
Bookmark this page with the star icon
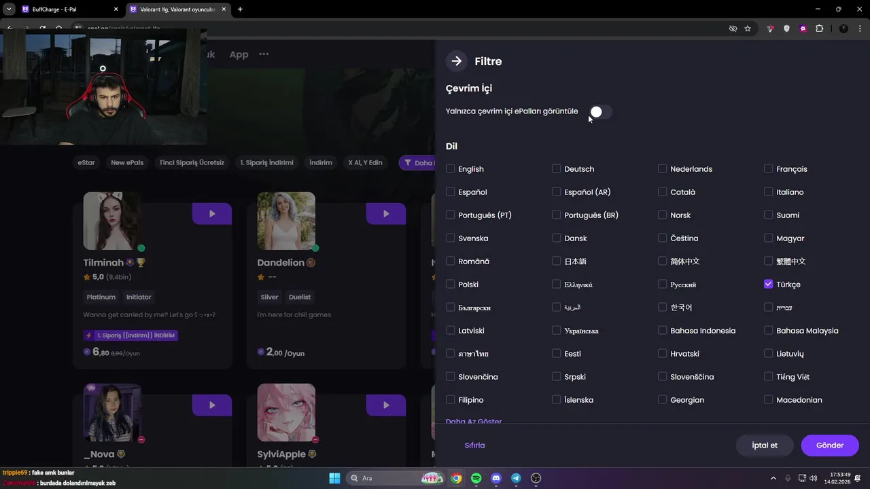coord(748,29)
